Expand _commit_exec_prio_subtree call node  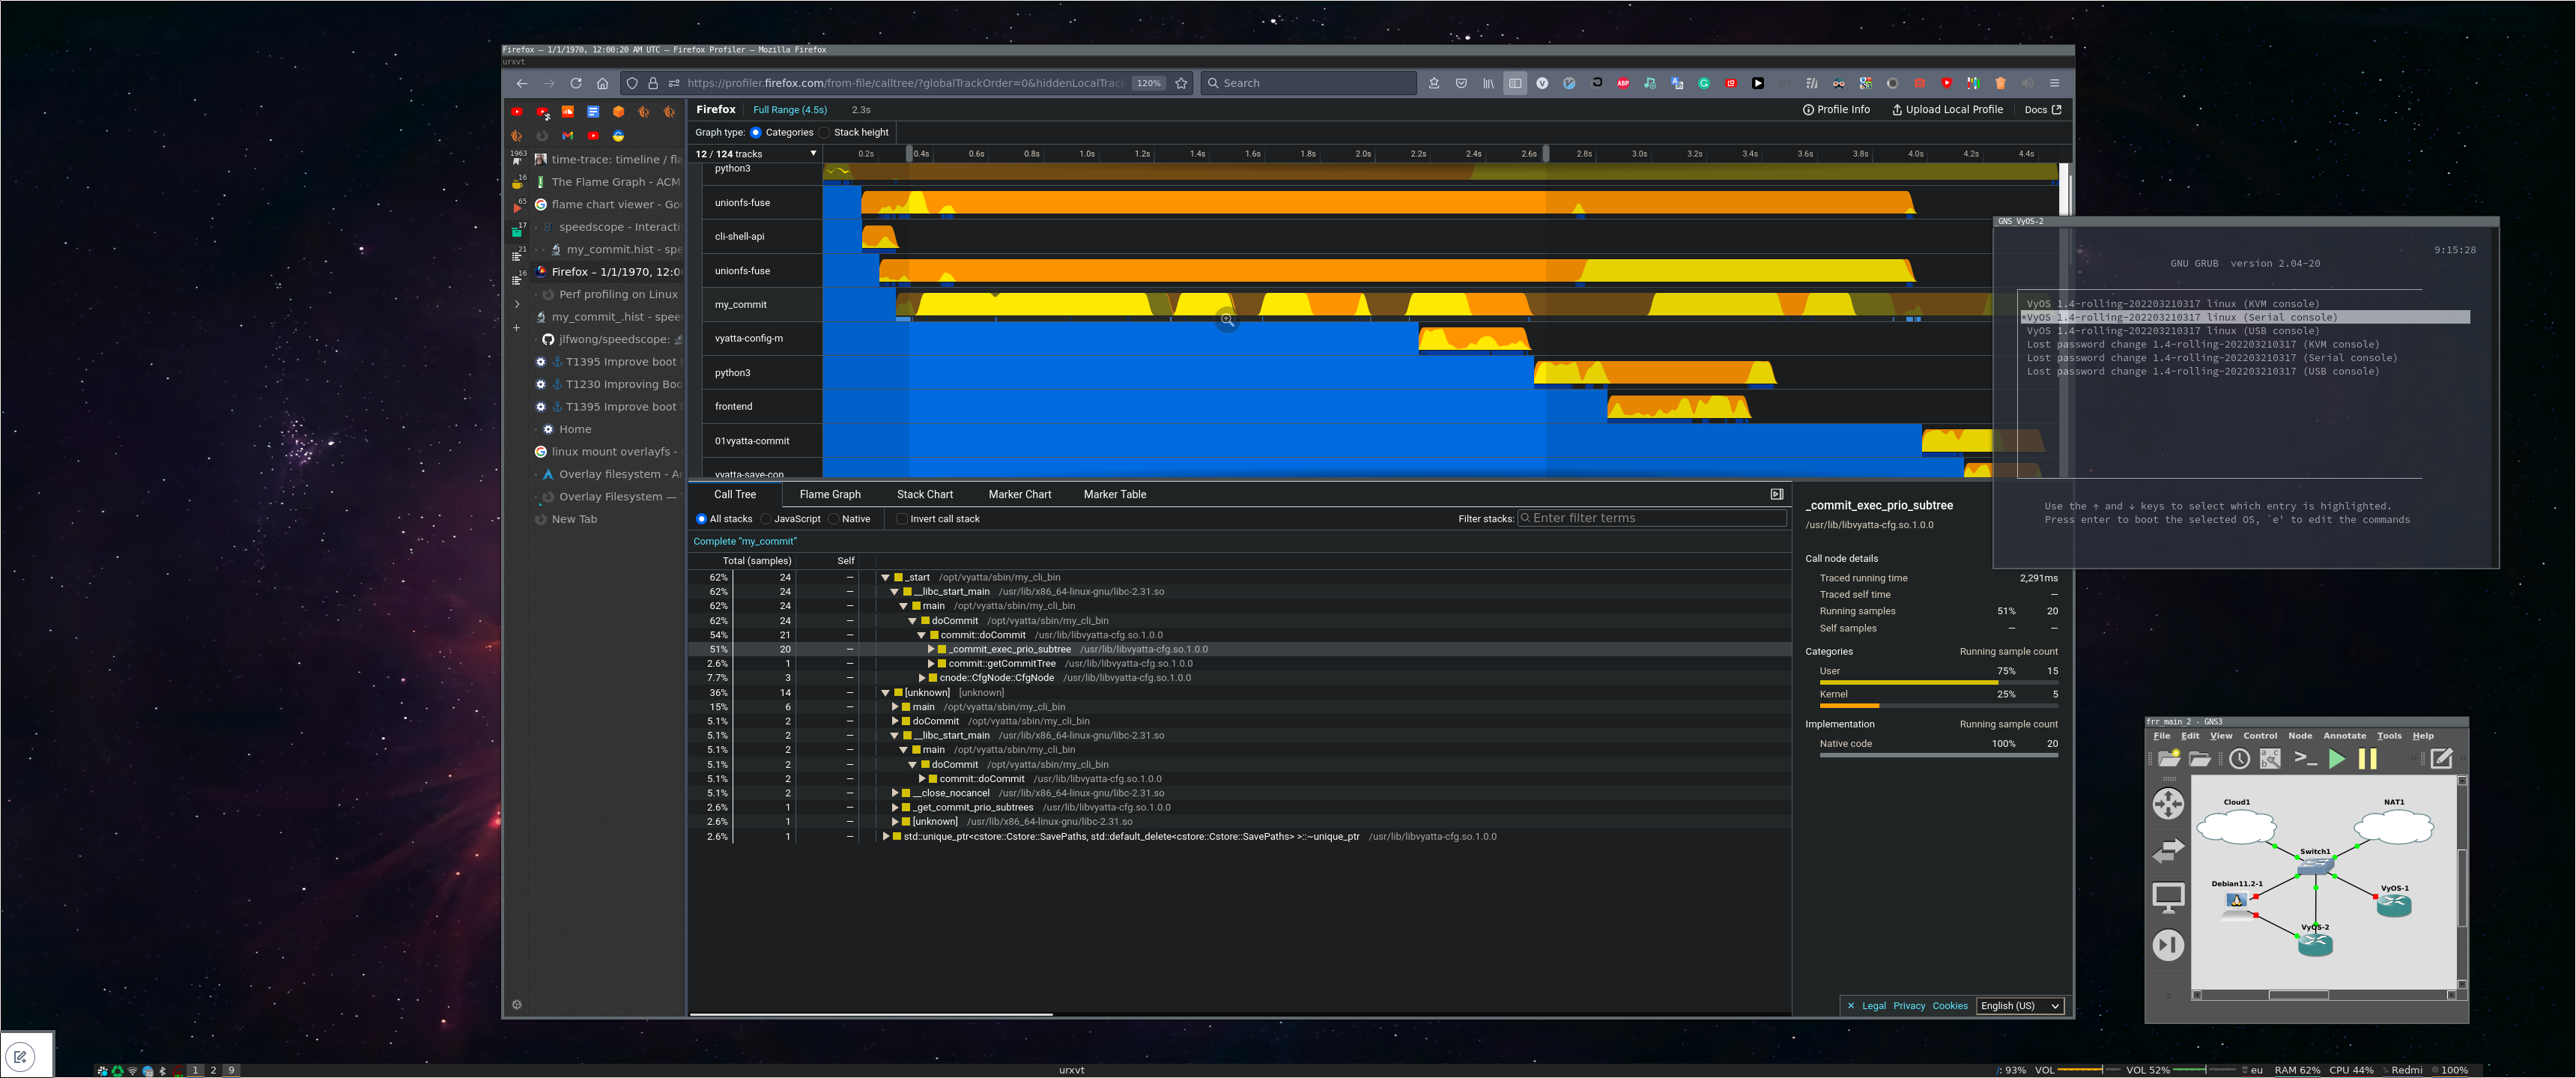pyautogui.click(x=931, y=649)
